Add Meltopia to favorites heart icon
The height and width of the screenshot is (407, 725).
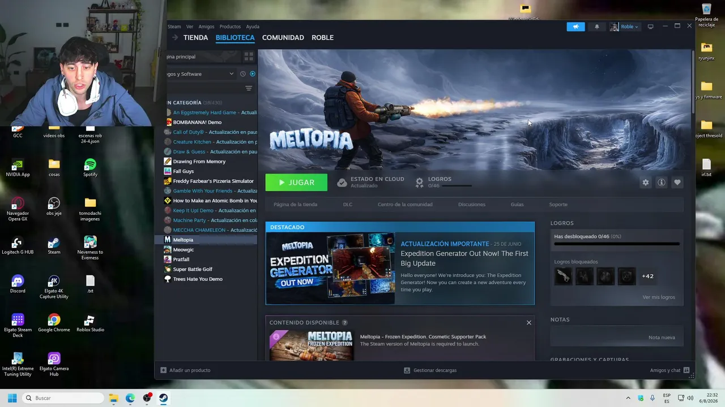(677, 183)
